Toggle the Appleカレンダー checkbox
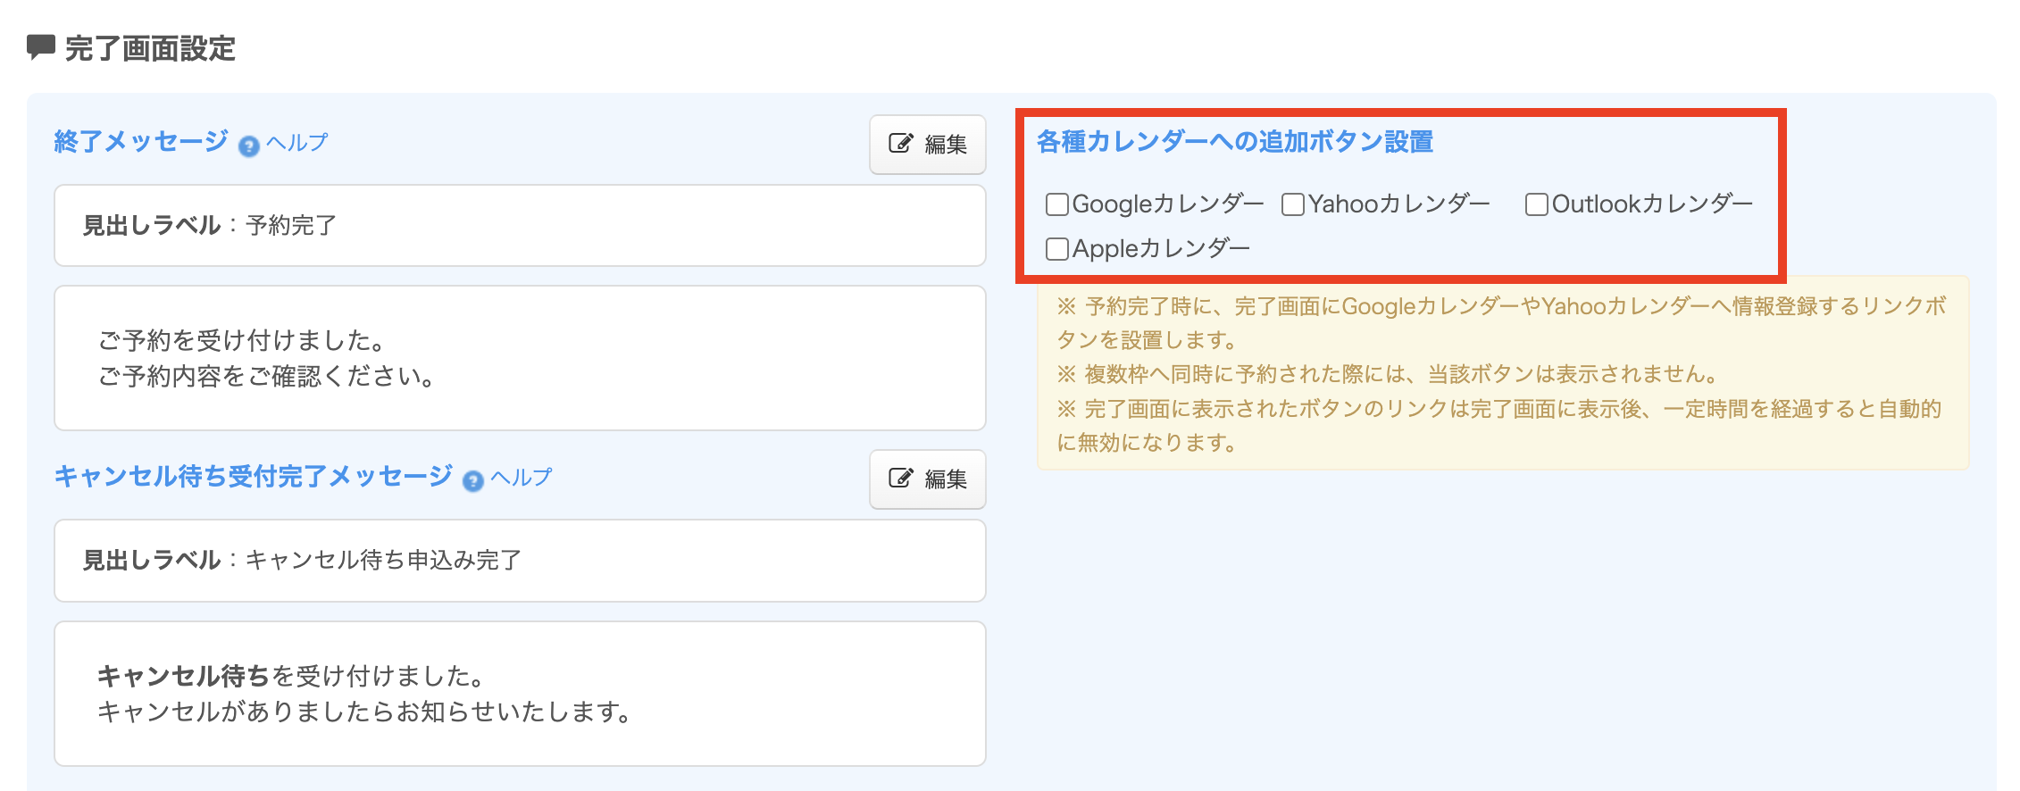The height and width of the screenshot is (791, 2020). 1057,249
